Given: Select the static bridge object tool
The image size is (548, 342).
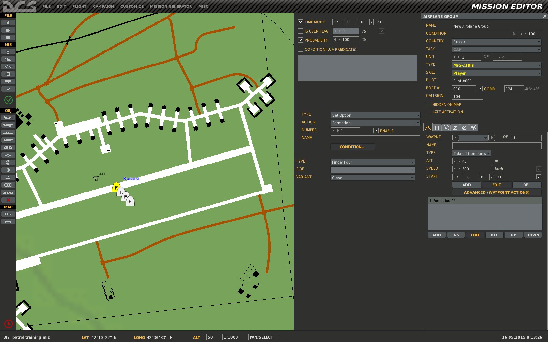Looking at the screenshot, I should tap(8, 148).
